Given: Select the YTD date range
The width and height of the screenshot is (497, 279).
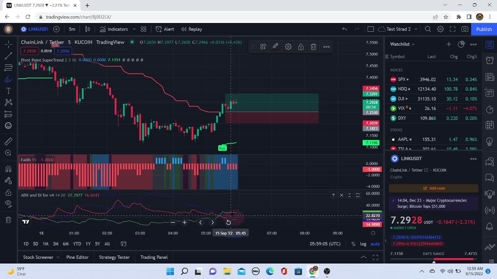Looking at the screenshot, I should (77, 244).
